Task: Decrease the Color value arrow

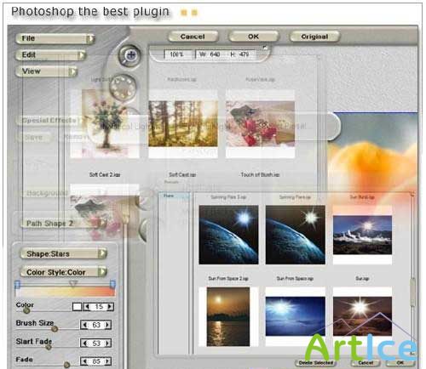Action: pyautogui.click(x=88, y=307)
